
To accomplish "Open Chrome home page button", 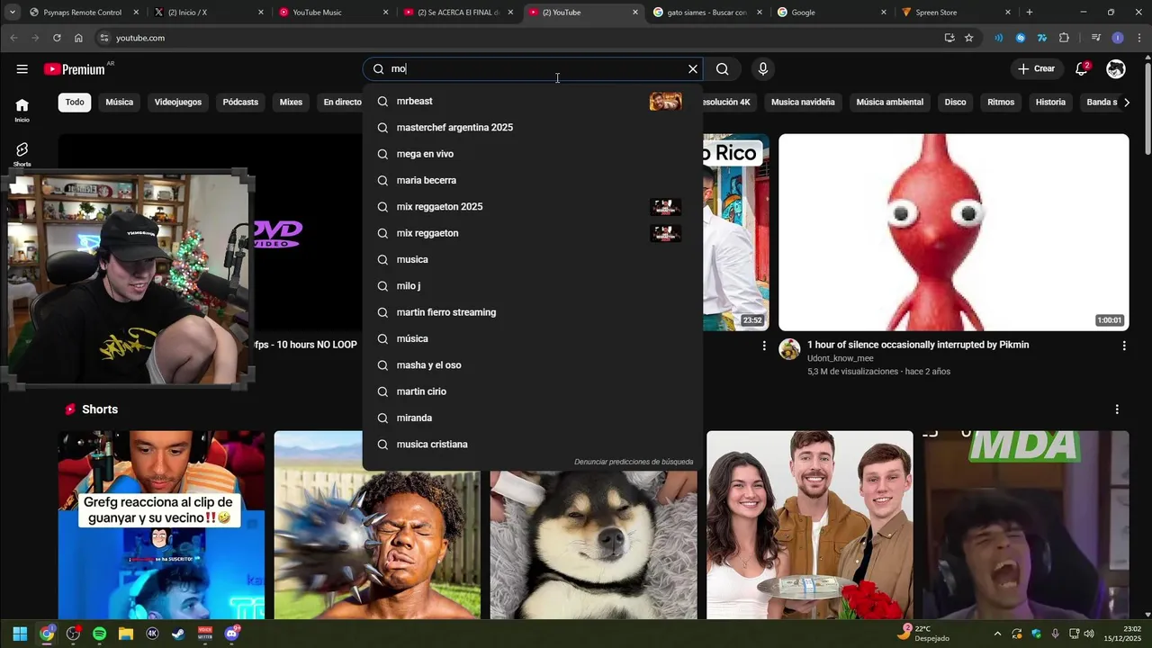I will click(78, 38).
